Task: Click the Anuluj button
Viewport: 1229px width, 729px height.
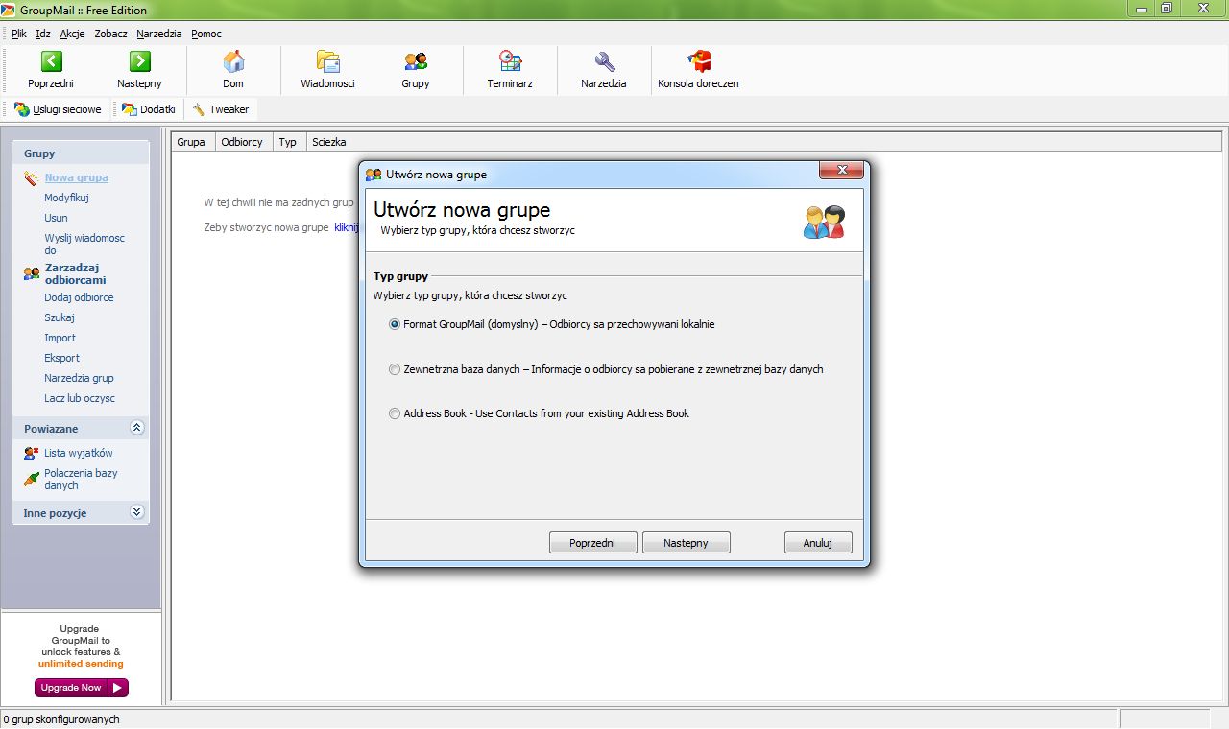Action: coord(817,543)
